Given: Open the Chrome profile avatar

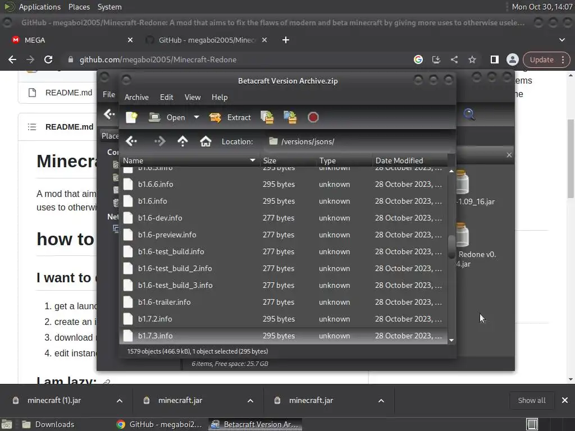Looking at the screenshot, I should [512, 59].
